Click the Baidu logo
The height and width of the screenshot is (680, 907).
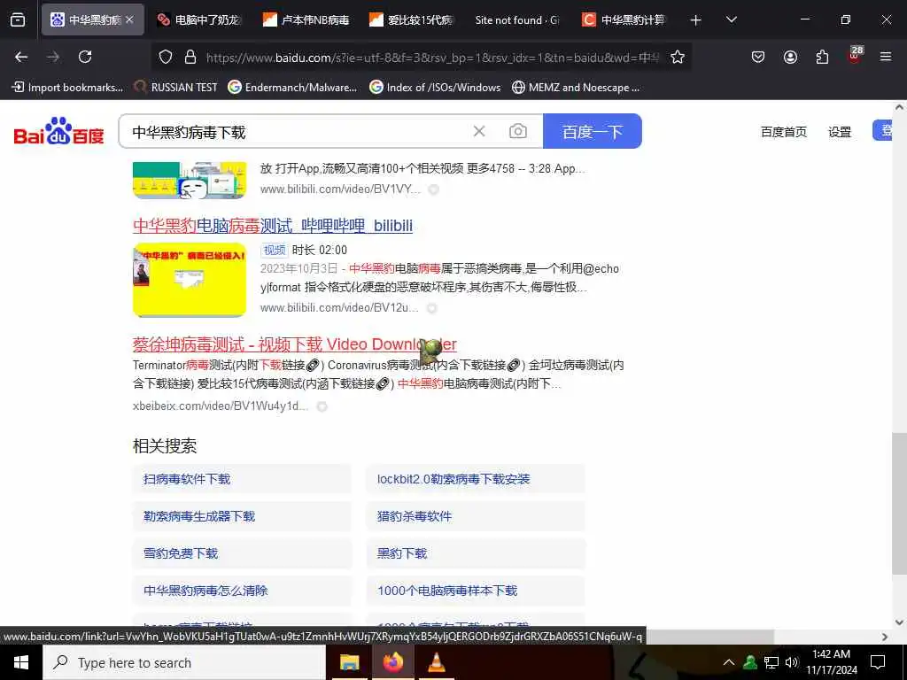click(58, 131)
